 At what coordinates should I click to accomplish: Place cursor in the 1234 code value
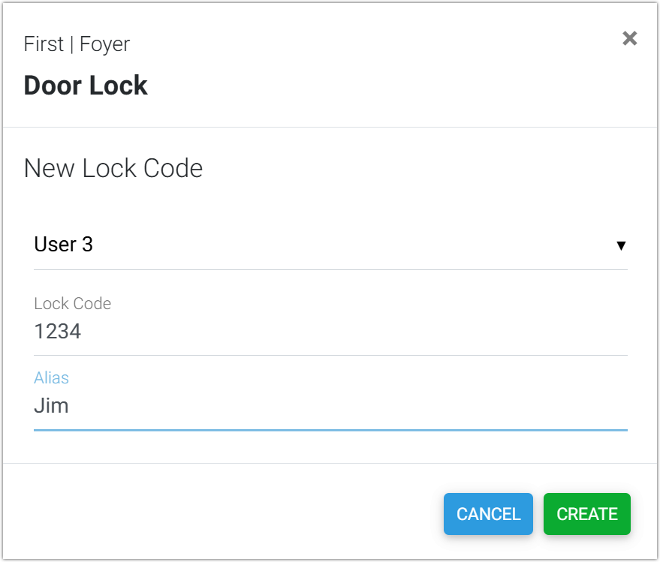pos(58,332)
